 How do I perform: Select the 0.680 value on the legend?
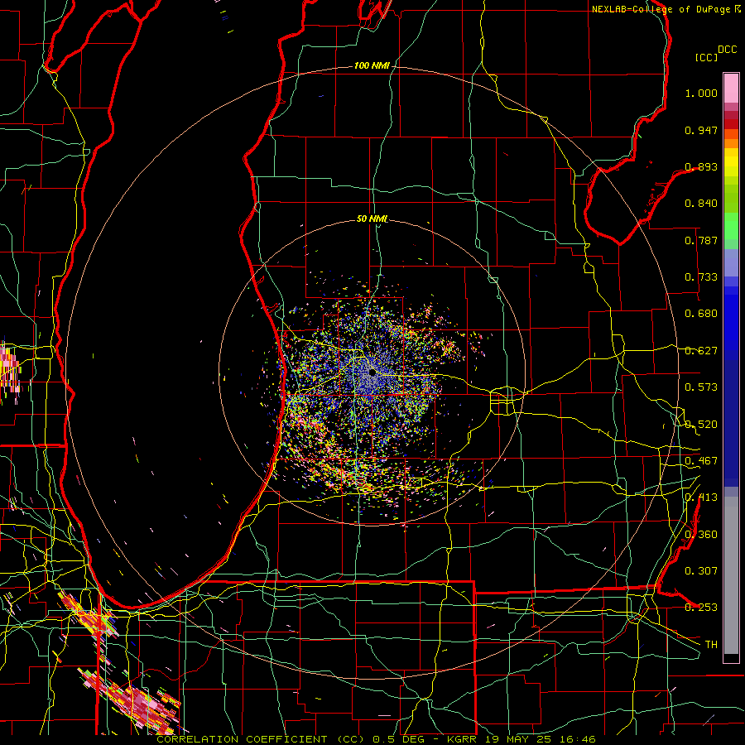point(701,314)
